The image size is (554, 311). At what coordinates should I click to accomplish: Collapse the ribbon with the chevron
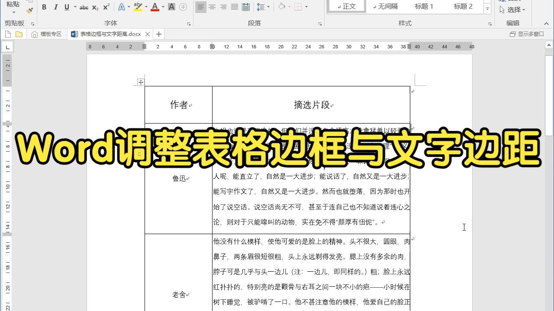click(x=546, y=23)
